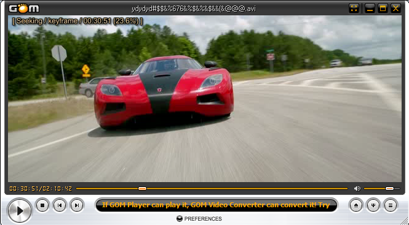Maximize the GOM Player window
The width and height of the screenshot is (409, 225).
383,9
